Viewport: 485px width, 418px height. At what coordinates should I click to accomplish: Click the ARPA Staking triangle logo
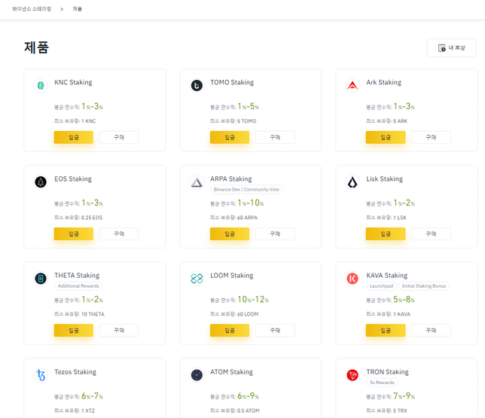coord(197,182)
